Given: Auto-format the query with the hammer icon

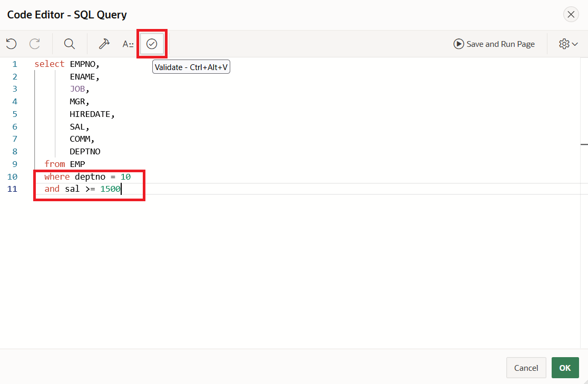Looking at the screenshot, I should [104, 44].
